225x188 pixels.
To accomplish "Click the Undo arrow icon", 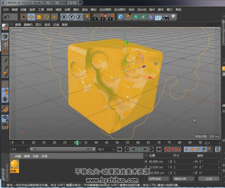I will (x=6, y=17).
